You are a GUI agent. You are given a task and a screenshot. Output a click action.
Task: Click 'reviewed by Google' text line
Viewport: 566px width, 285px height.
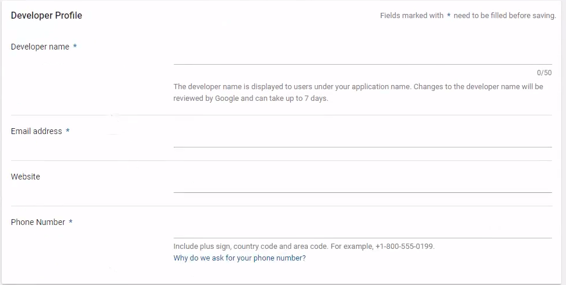click(x=251, y=98)
